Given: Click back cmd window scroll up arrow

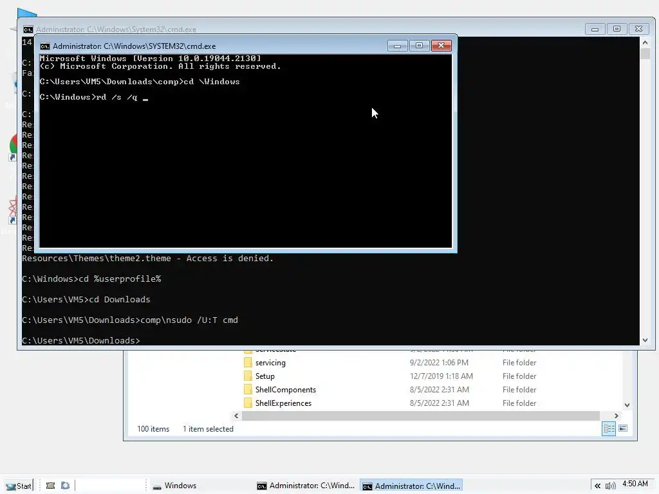Looking at the screenshot, I should (x=645, y=42).
